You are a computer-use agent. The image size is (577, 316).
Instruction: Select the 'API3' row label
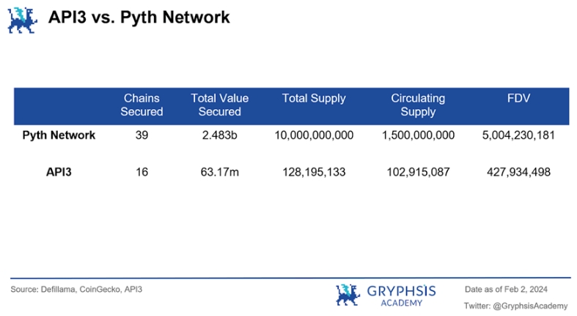point(59,172)
